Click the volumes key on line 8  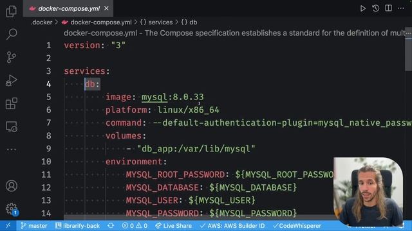tap(124, 135)
